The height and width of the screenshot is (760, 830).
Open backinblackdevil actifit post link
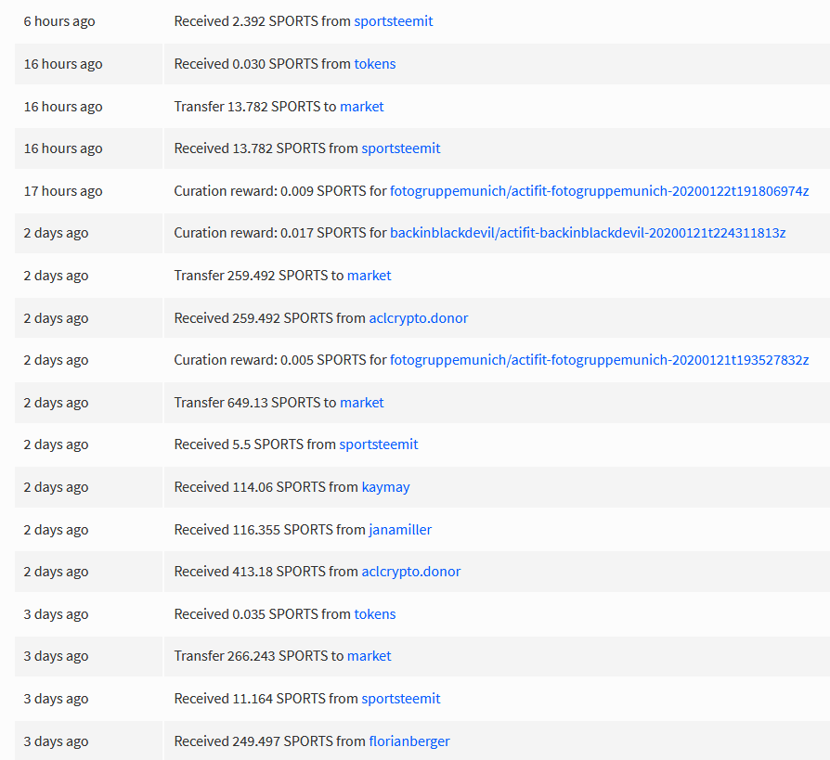coord(588,233)
